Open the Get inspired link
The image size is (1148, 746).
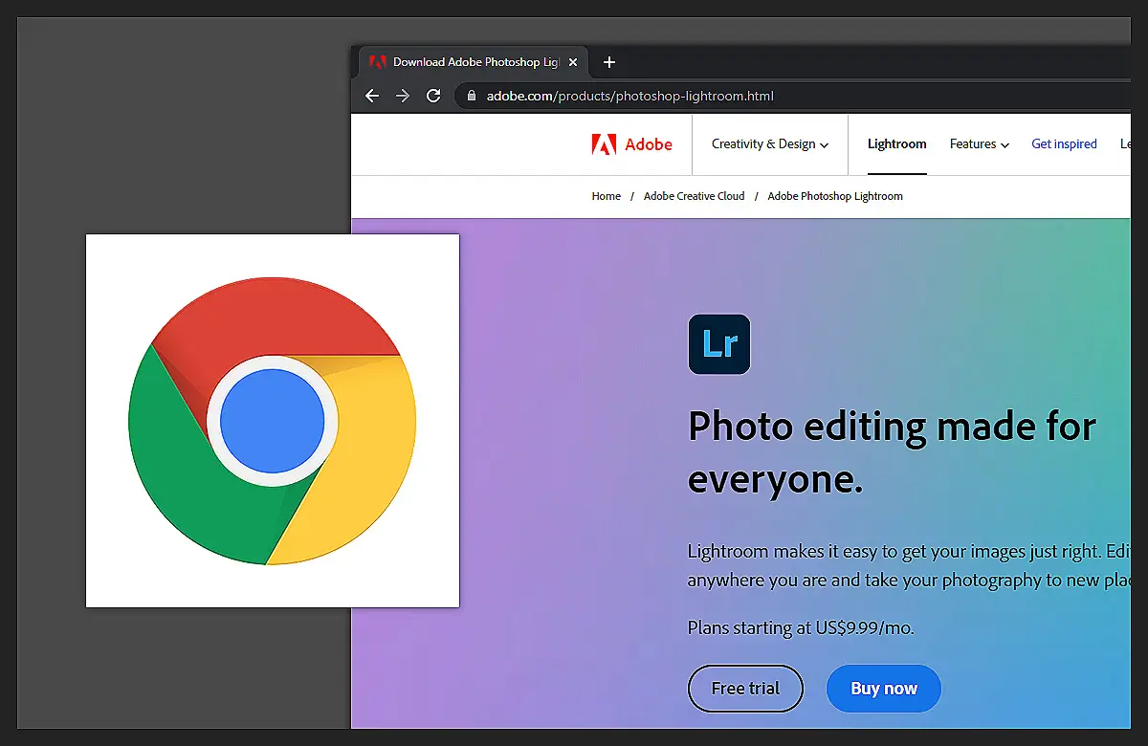point(1064,144)
